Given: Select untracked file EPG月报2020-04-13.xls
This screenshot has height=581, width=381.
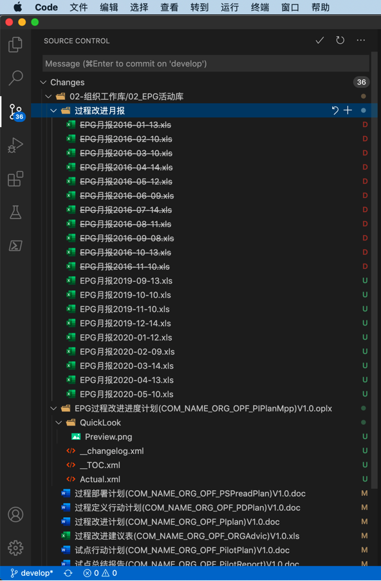Looking at the screenshot, I should coord(204,380).
